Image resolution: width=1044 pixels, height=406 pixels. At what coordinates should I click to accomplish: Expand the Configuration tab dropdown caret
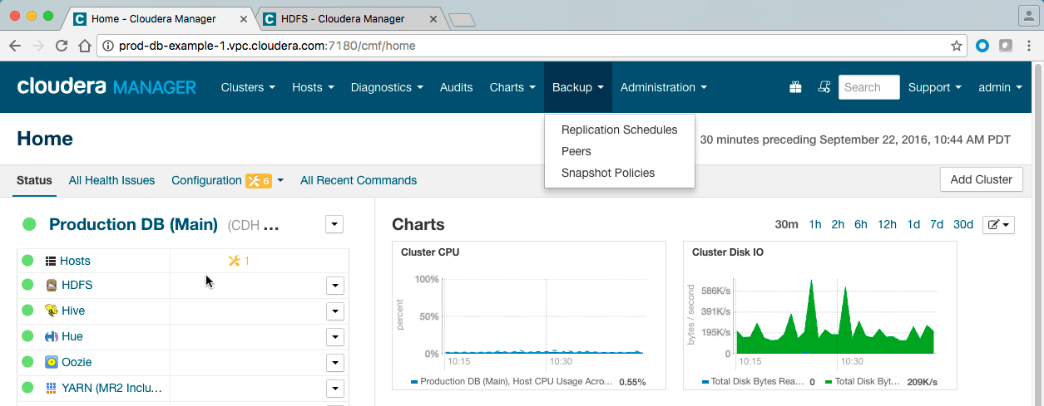click(x=280, y=180)
